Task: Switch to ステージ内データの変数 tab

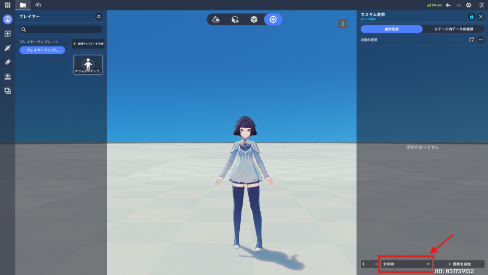Action: coord(454,29)
